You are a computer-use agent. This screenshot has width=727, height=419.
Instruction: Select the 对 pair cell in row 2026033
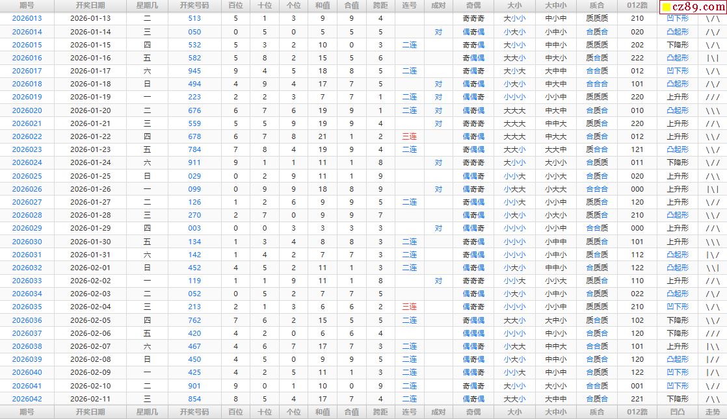point(439,281)
